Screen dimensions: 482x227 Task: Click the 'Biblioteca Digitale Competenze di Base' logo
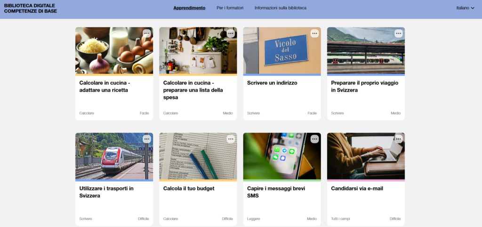coord(31,8)
